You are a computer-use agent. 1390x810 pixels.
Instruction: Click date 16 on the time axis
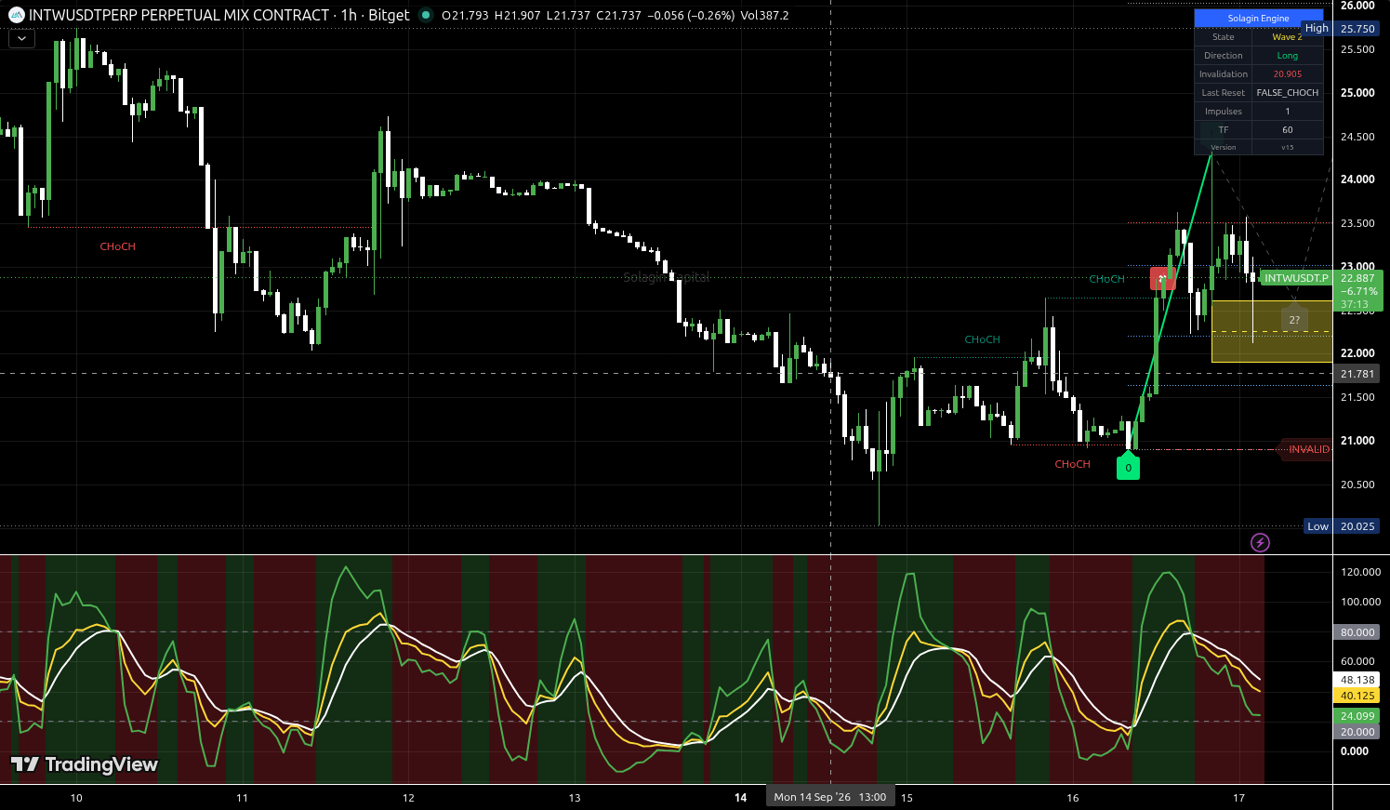tap(1073, 798)
